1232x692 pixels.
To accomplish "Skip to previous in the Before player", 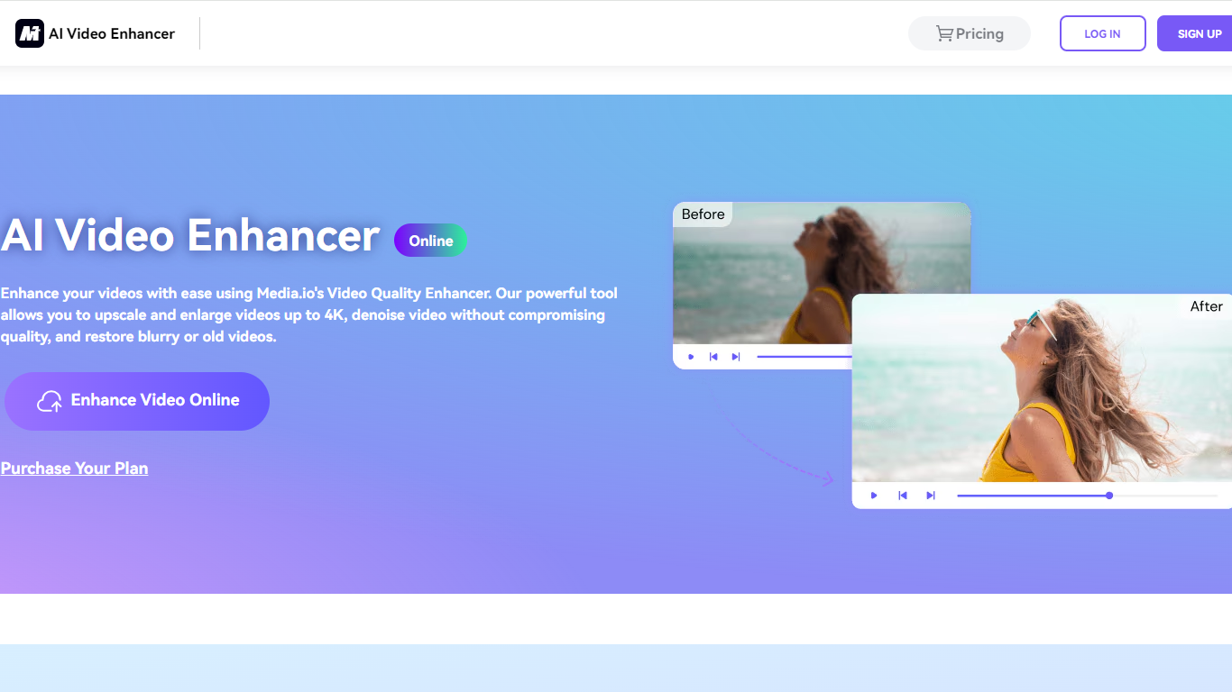I will pos(713,357).
